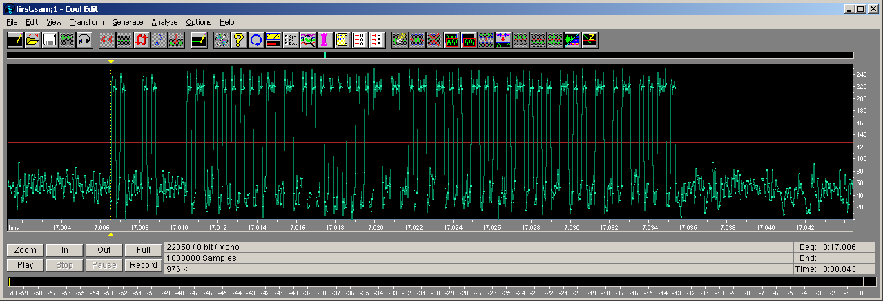Viewport: 883px width, 301px height.
Task: Click the Pause button
Action: click(104, 264)
